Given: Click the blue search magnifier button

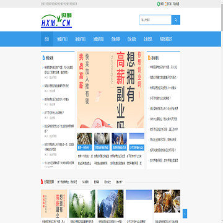Looking at the screenshot, I should (x=176, y=20).
